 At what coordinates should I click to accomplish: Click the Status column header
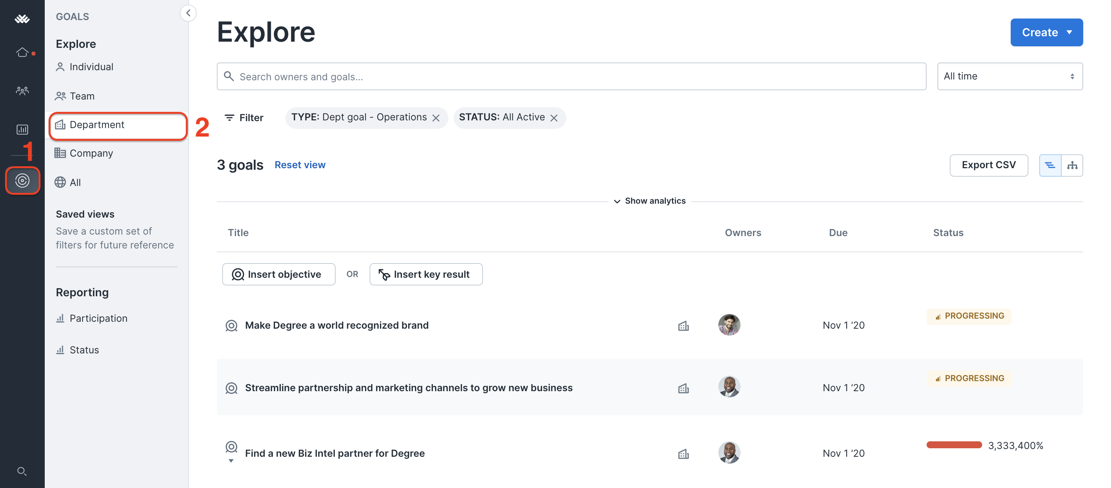point(948,233)
